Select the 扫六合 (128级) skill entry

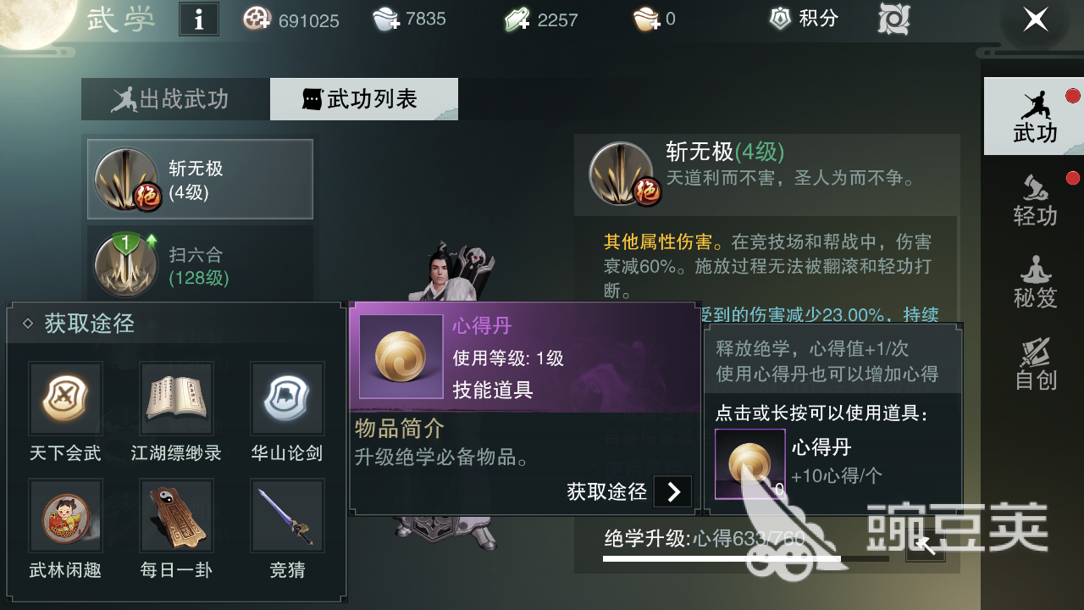coord(200,265)
